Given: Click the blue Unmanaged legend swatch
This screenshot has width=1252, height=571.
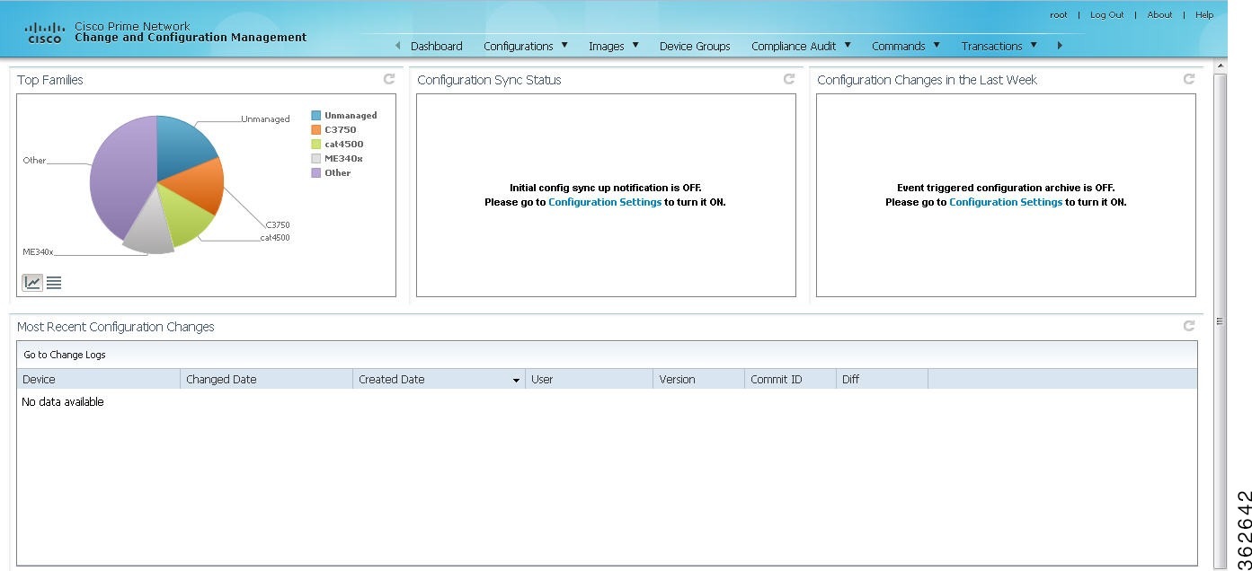Looking at the screenshot, I should click(x=316, y=115).
